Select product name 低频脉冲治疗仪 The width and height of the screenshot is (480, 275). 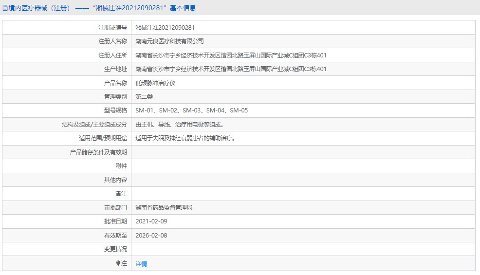pos(155,83)
